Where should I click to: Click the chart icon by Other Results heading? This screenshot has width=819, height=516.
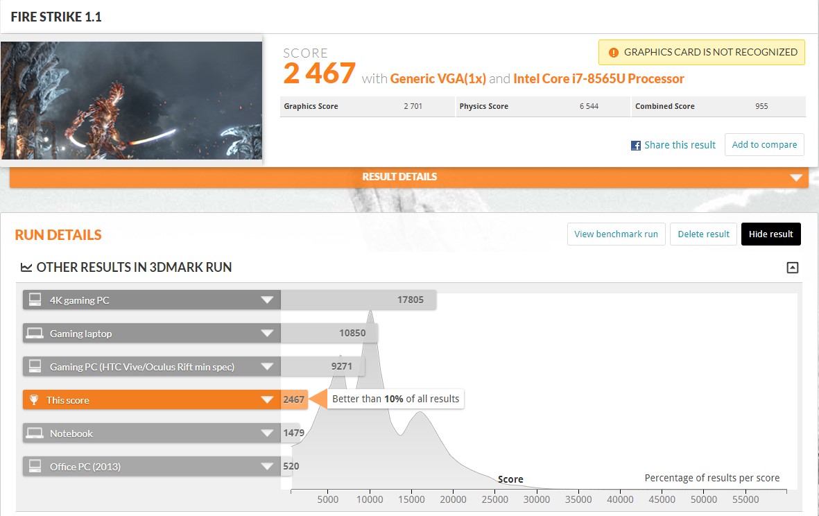(x=26, y=268)
